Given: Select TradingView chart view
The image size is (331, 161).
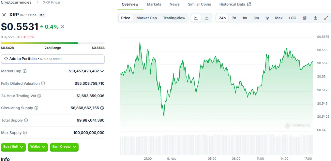Looking at the screenshot, I should (x=174, y=18).
